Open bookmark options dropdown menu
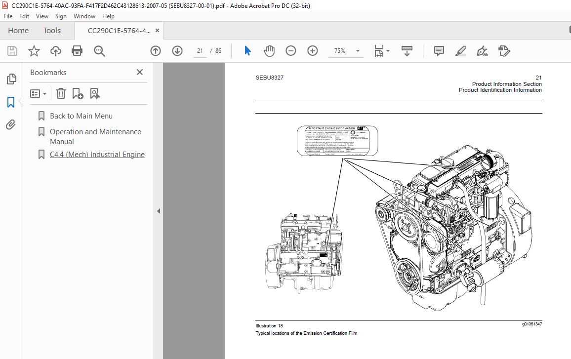Screen dimensions: 571x359 coord(38,93)
